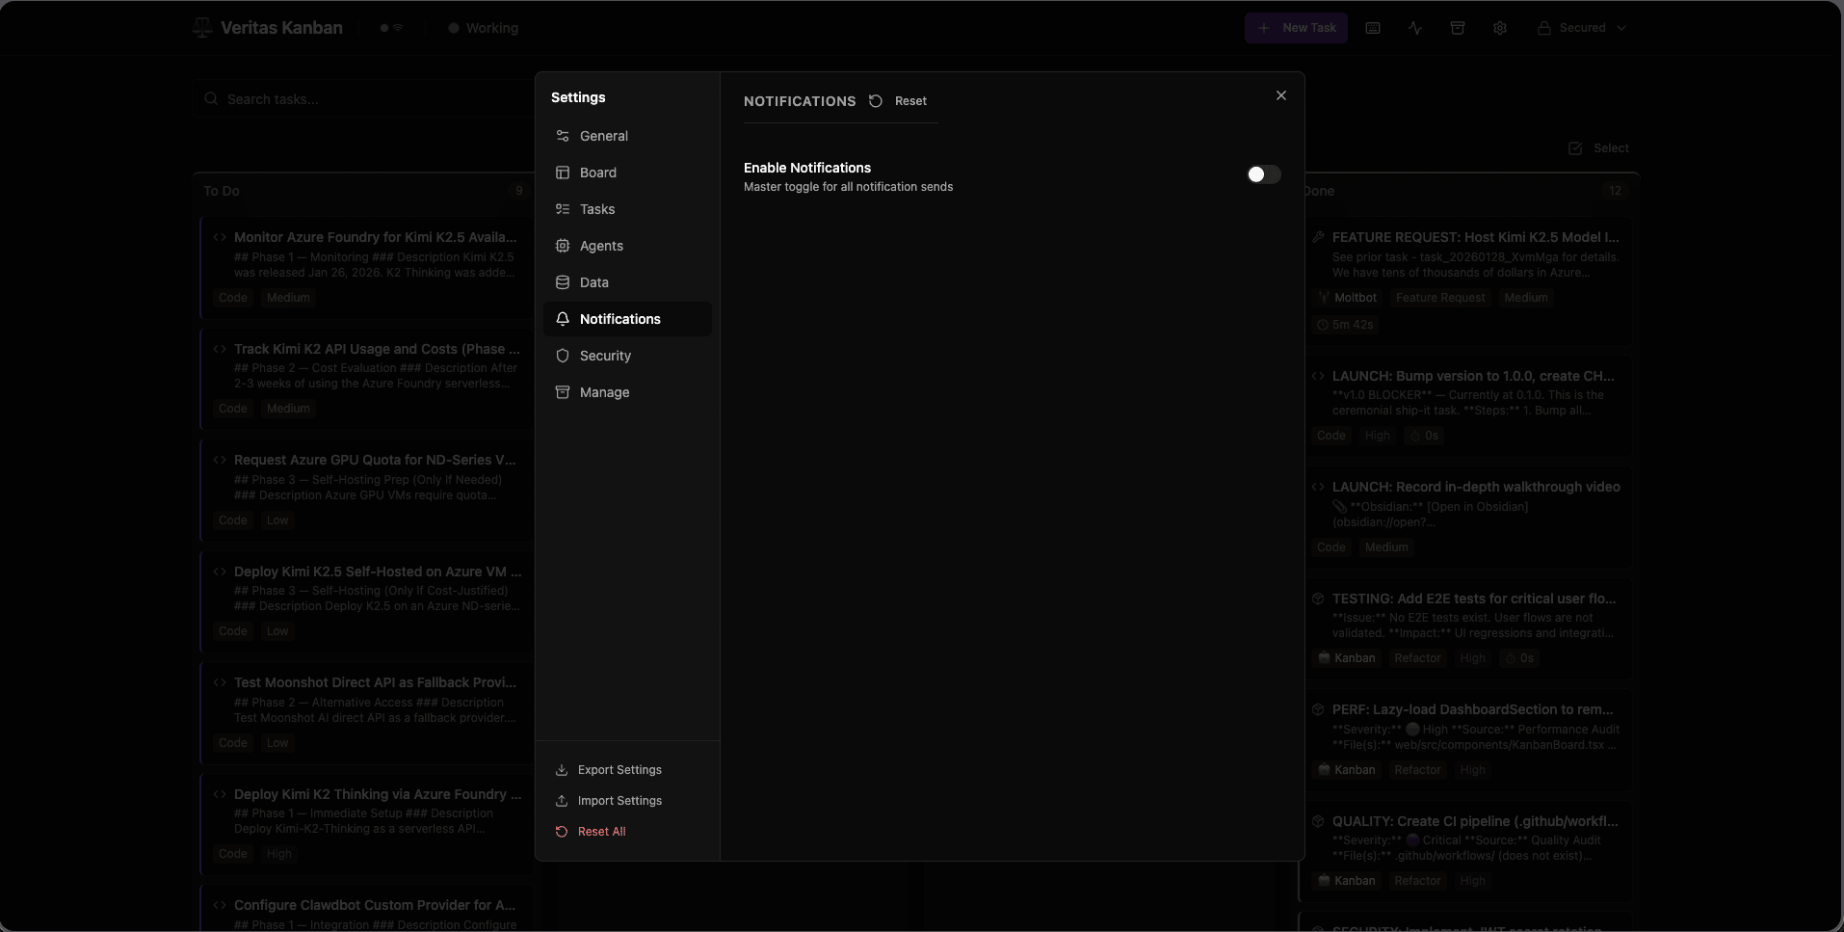Open the Agents settings section
This screenshot has height=932, width=1844.
point(601,246)
